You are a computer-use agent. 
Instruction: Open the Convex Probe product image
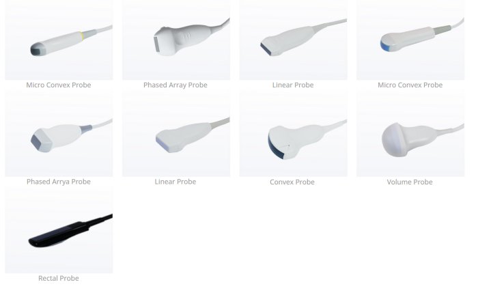tap(293, 134)
